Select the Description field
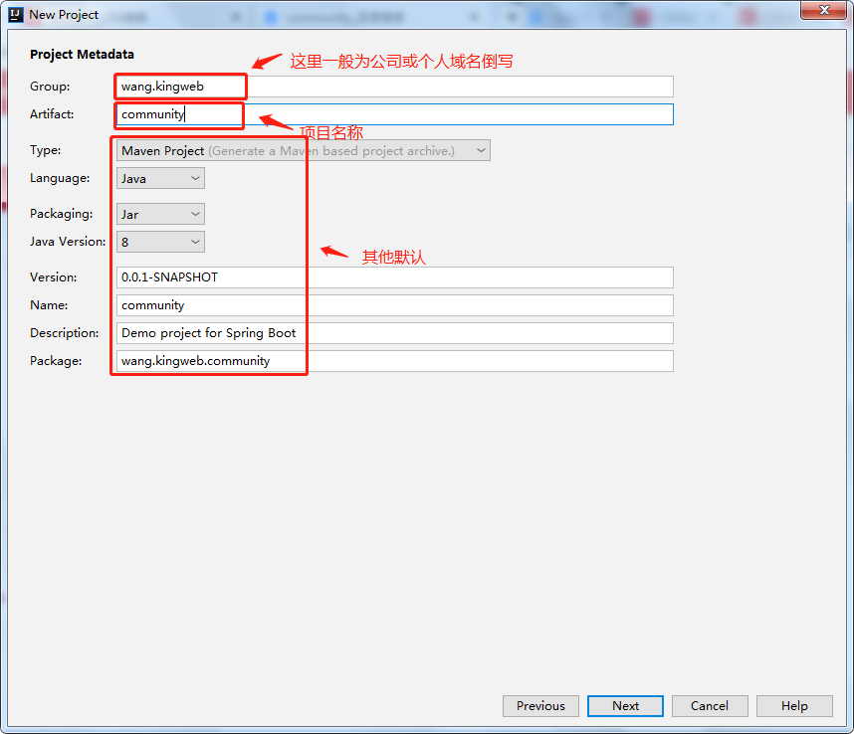 (395, 333)
